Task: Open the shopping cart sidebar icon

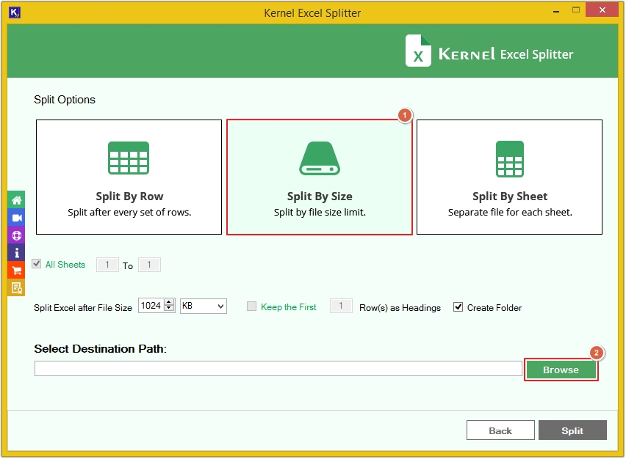Action: [x=16, y=270]
